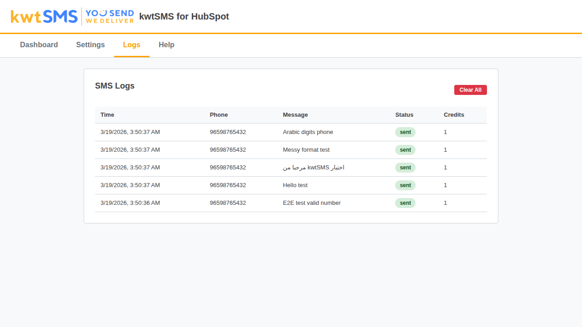Open the Help tab
This screenshot has height=327, width=582.
(166, 45)
